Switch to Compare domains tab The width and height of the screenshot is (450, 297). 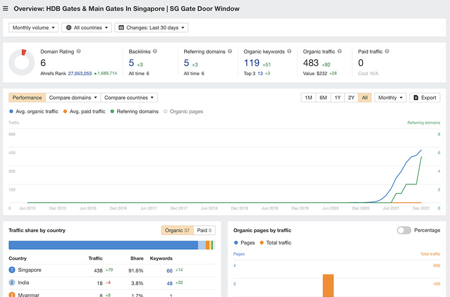point(73,97)
